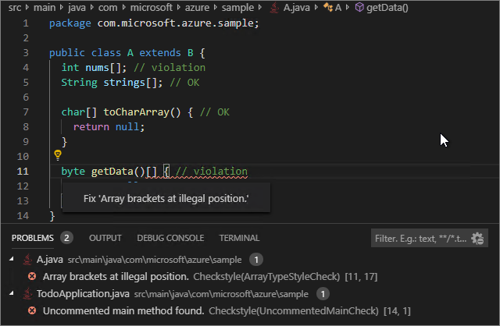This screenshot has height=326, width=500.
Task: Click the '// violation' comment on line 4
Action: [170, 68]
